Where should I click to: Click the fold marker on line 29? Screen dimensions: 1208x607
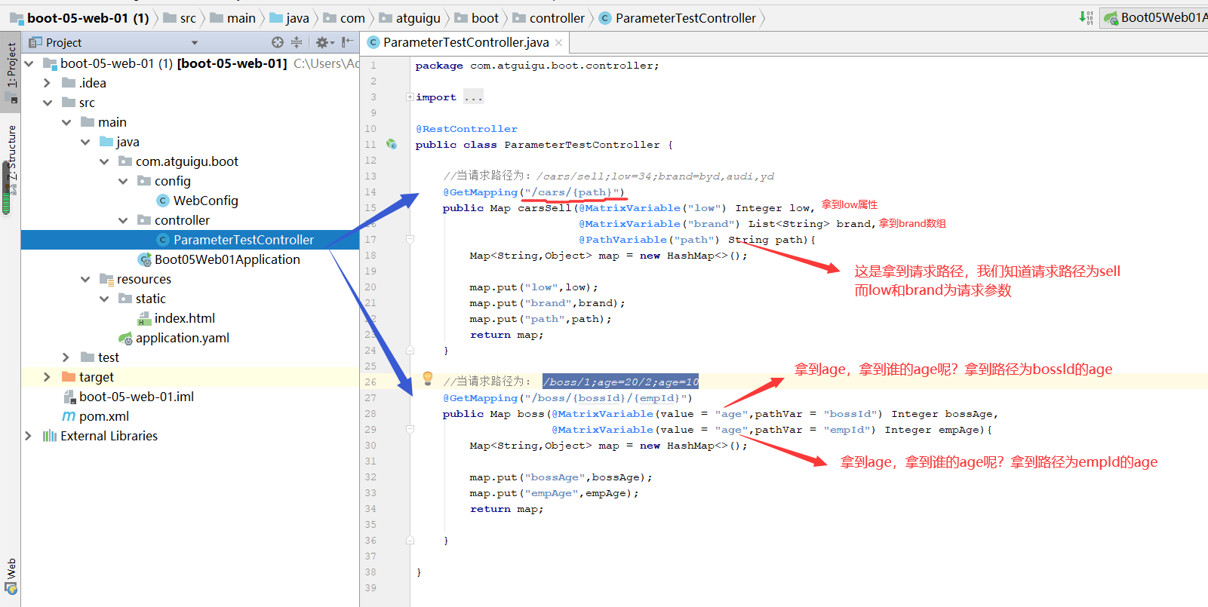pos(410,429)
